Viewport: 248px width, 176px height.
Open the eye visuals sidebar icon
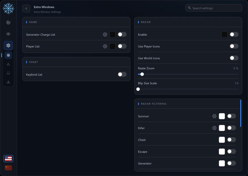pyautogui.click(x=8, y=34)
